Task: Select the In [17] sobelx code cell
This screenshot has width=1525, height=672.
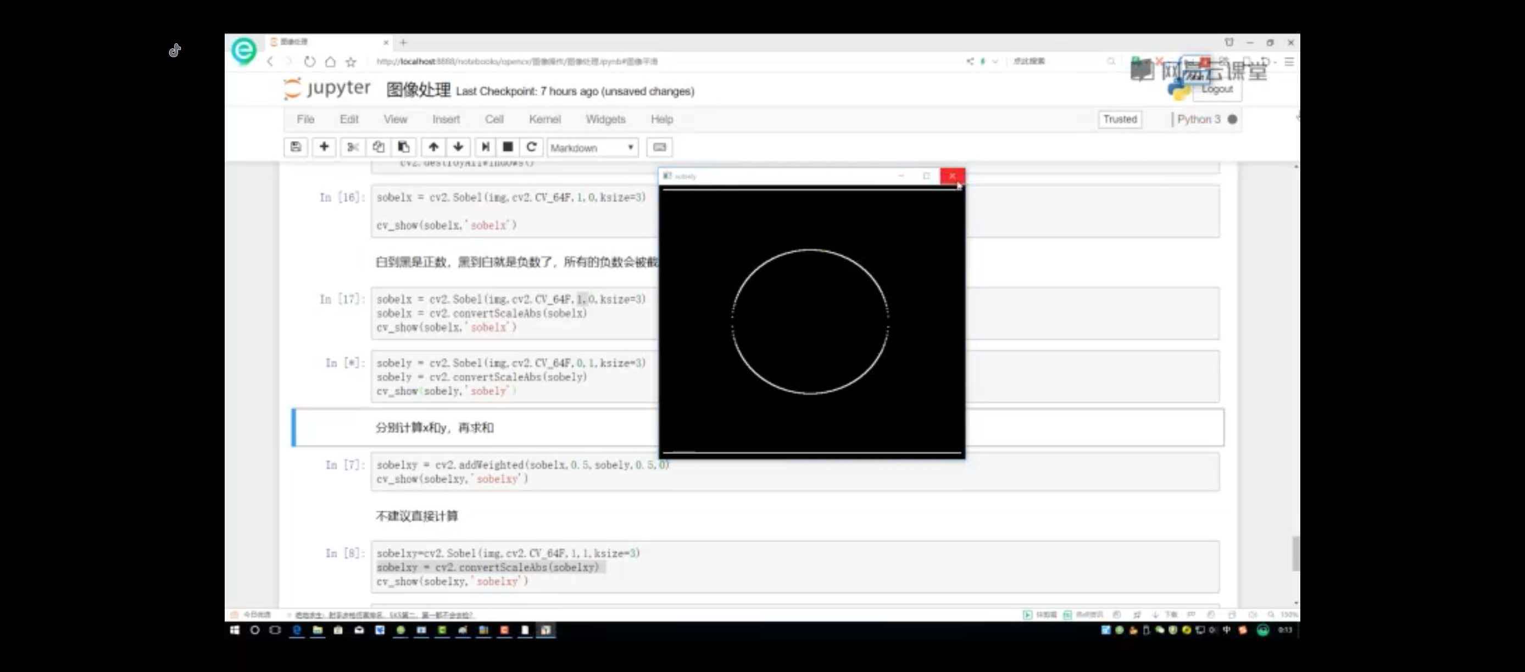Action: 795,313
